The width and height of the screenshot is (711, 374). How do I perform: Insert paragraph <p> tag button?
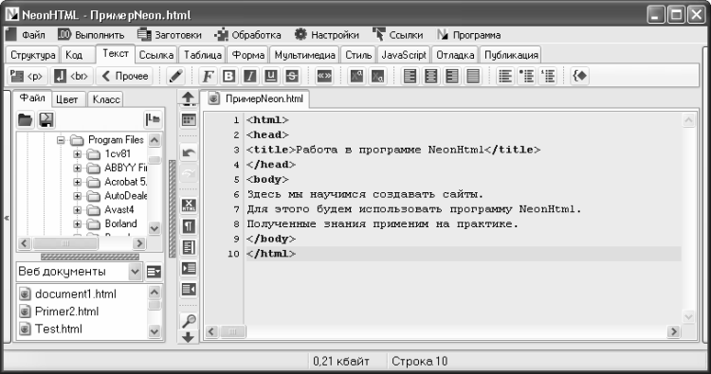[27, 76]
